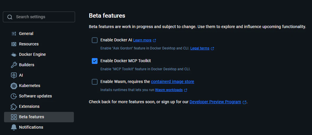Image resolution: width=312 pixels, height=135 pixels.
Task: Click the AI sparkle icon in sidebar
Action: click(x=14, y=75)
